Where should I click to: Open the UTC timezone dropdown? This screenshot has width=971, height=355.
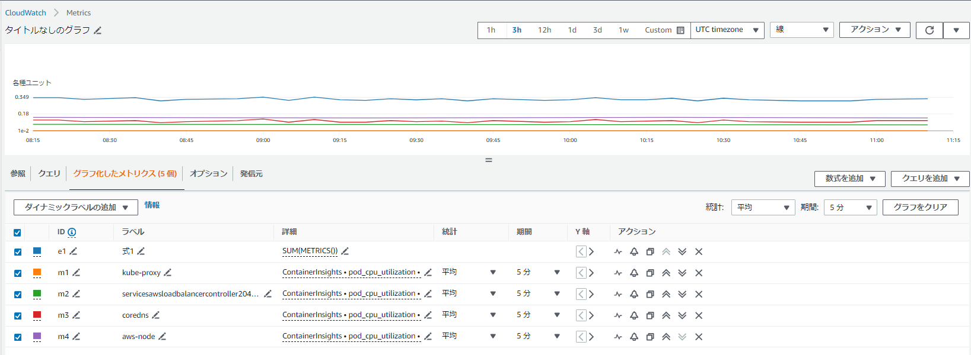click(727, 30)
